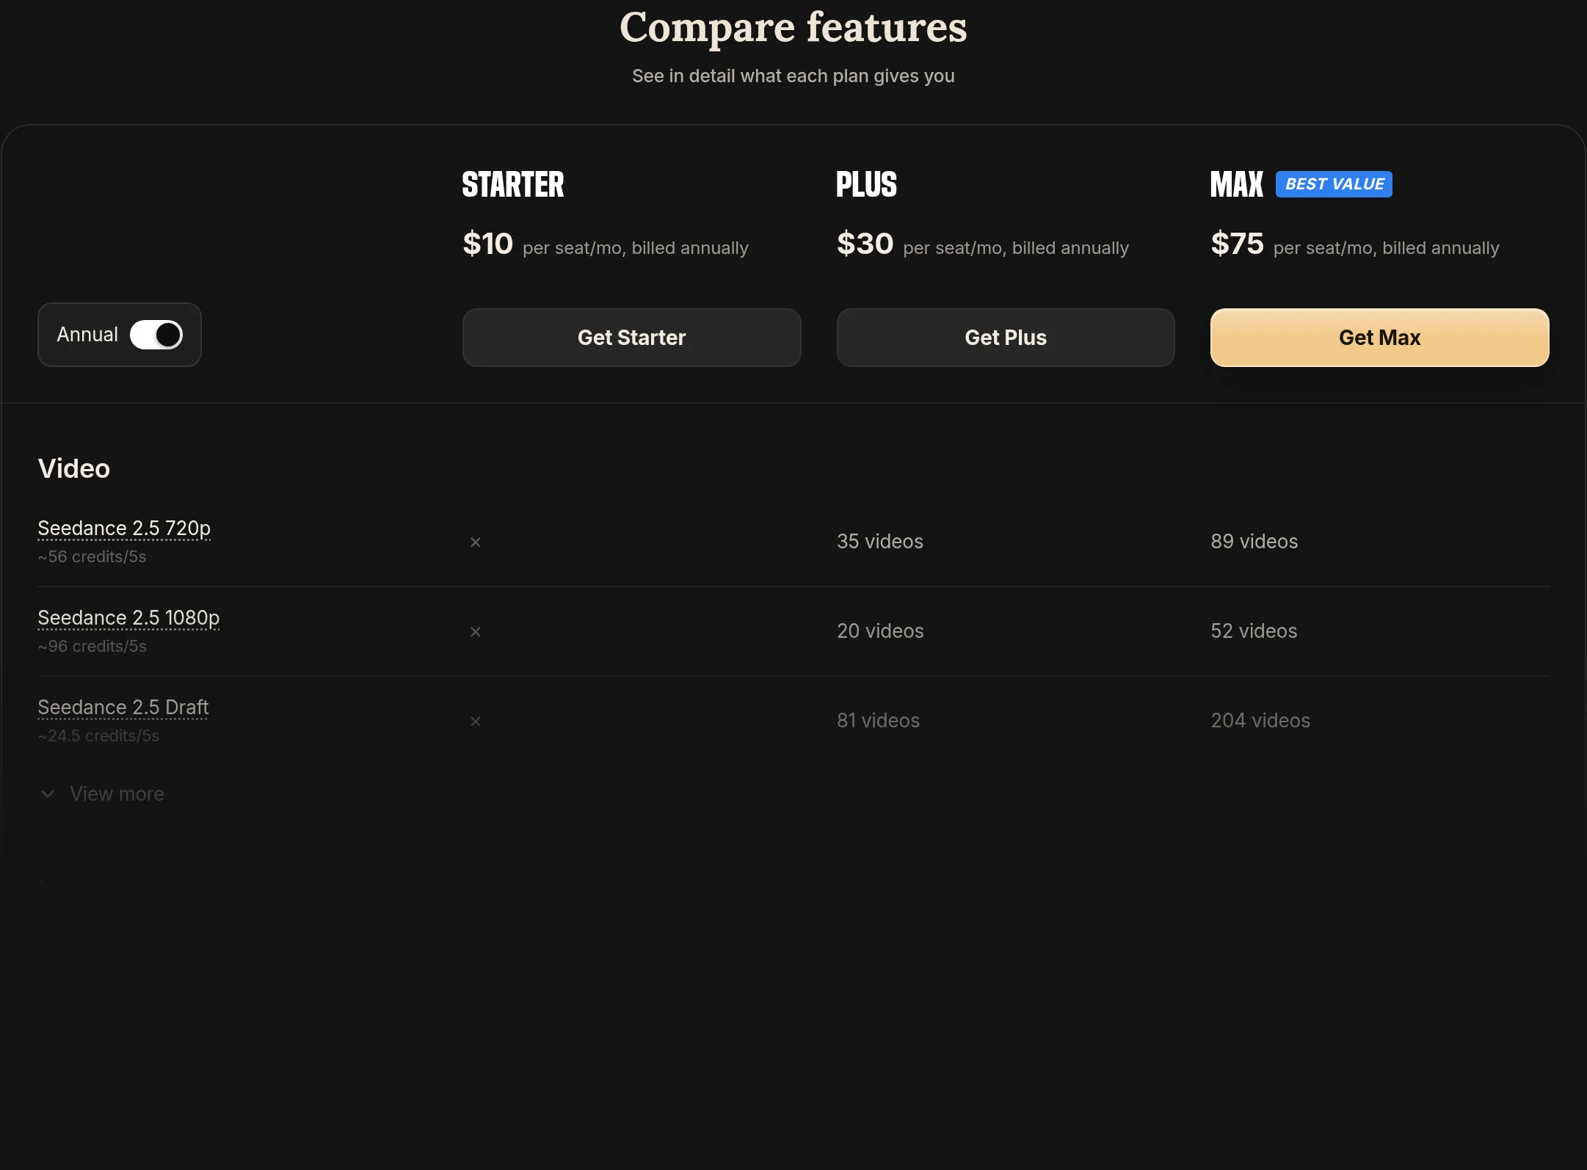Click the '35 videos' Plus cell
This screenshot has height=1170, width=1587.
pos(880,542)
